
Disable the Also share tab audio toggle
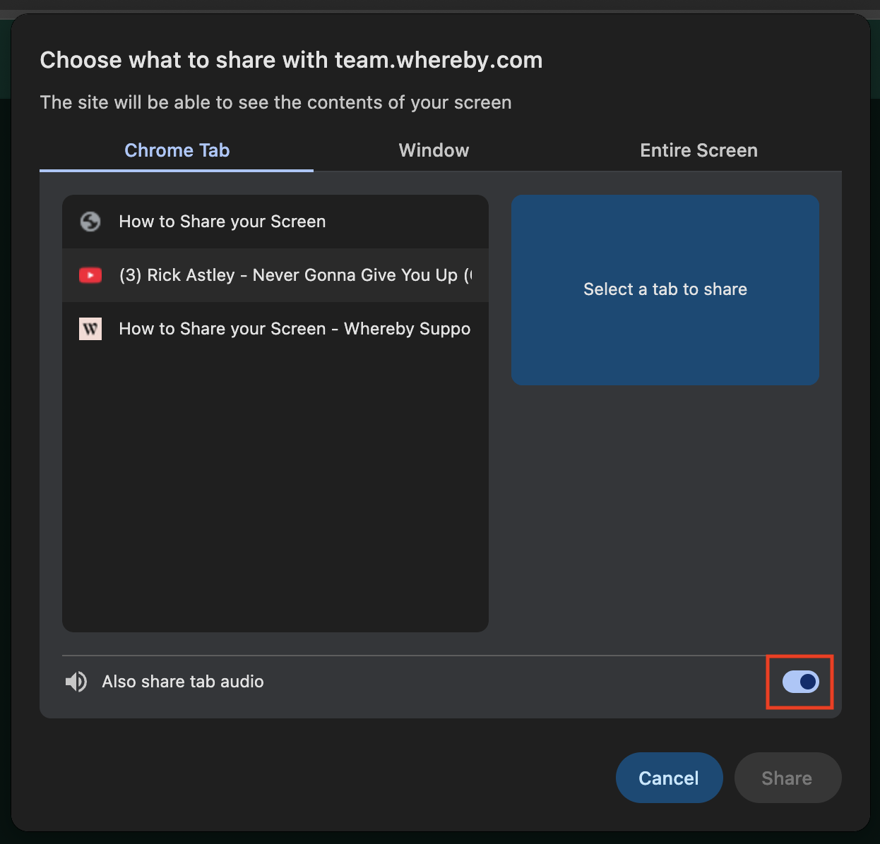click(800, 682)
